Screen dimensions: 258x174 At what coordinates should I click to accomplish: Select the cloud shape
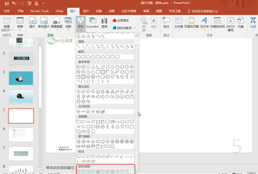[132, 77]
